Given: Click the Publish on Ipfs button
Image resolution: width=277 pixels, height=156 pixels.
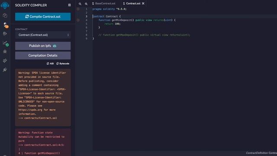Looking at the screenshot, I should (x=43, y=46).
